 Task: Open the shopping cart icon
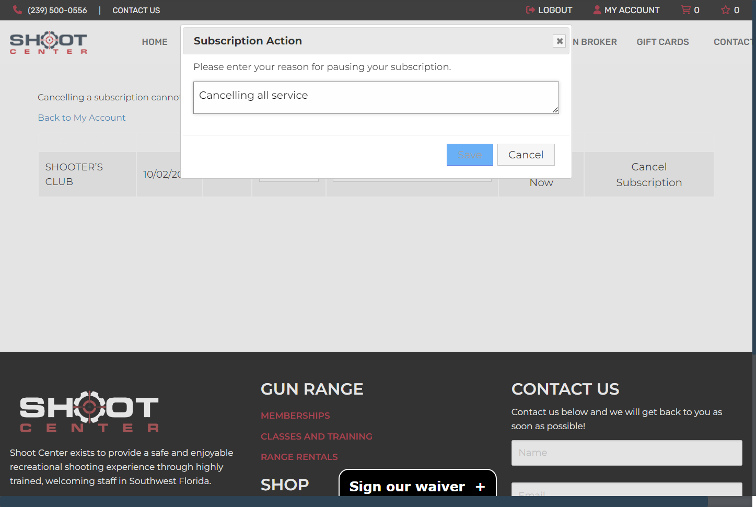685,10
